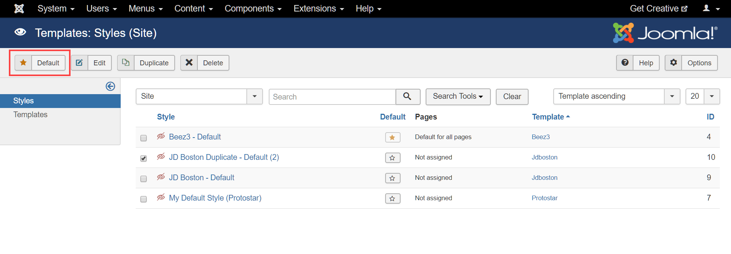This screenshot has width=731, height=254.
Task: Click the Delete toolbar button label
Action: (213, 63)
